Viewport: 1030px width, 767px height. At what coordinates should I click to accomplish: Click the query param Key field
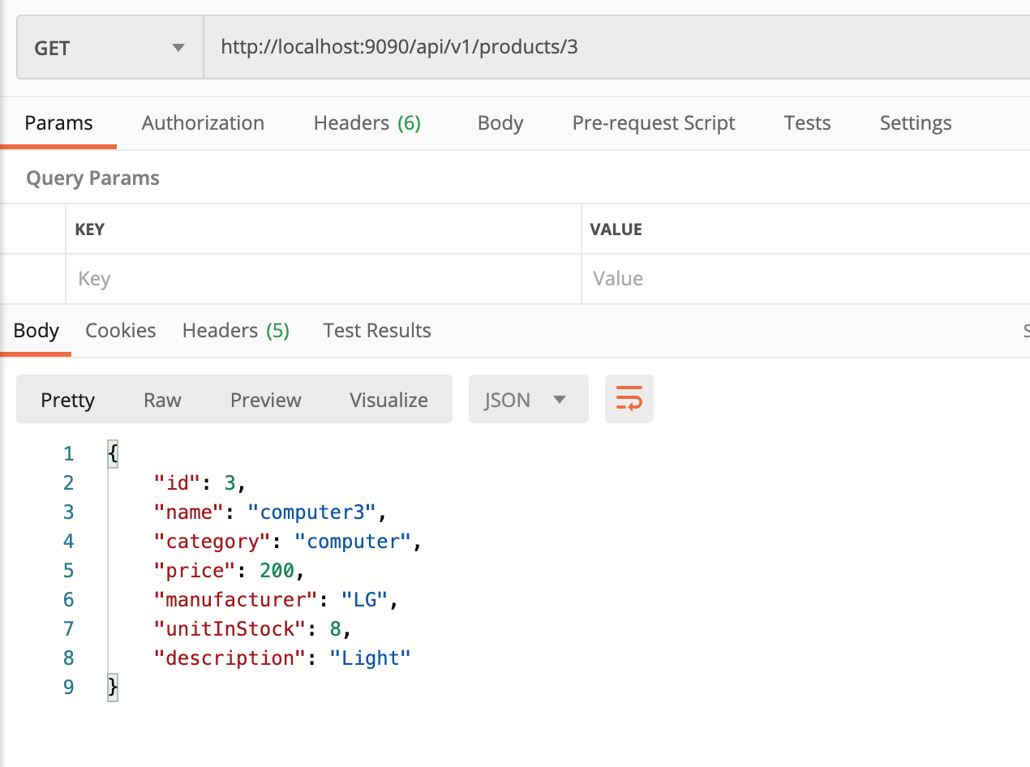coord(324,279)
